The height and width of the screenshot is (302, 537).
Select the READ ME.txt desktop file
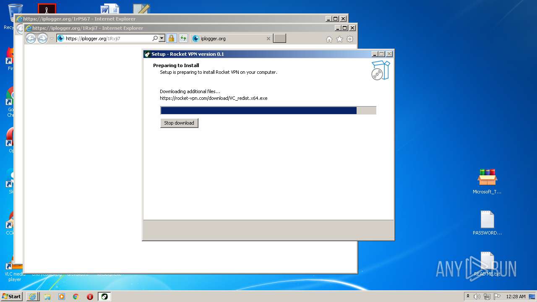click(487, 264)
